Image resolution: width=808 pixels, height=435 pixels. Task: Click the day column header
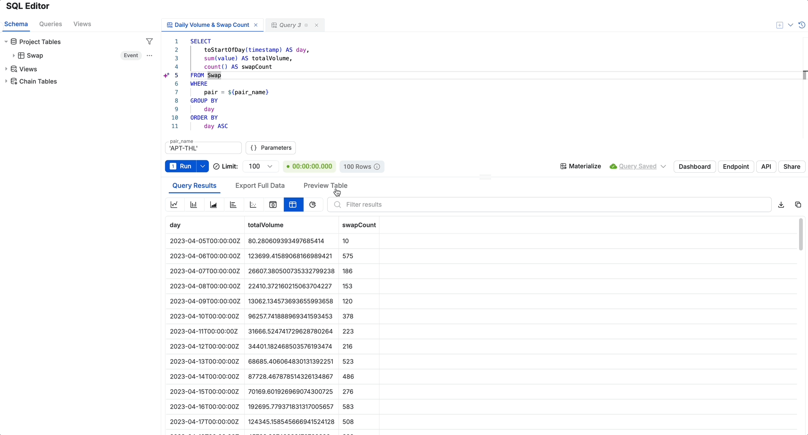pos(205,225)
